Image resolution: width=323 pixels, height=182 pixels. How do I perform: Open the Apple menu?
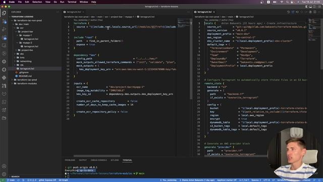5,2
